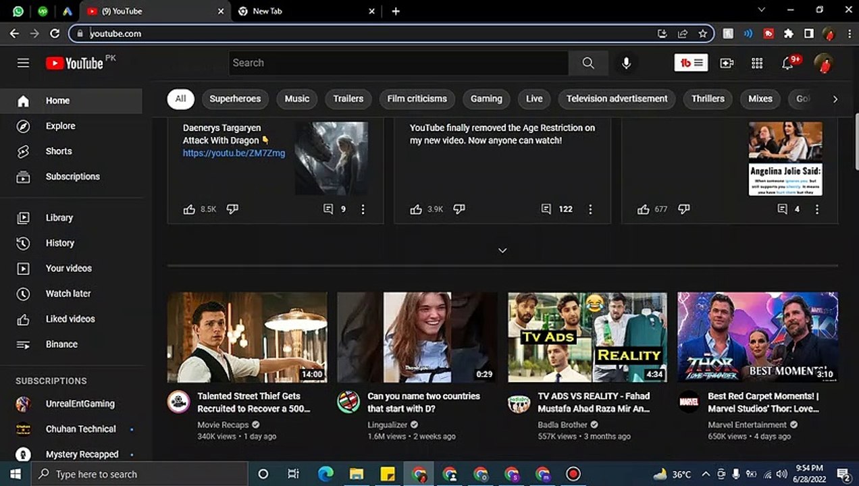Expand more posts with the down chevron
The height and width of the screenshot is (486, 859).
click(x=502, y=250)
